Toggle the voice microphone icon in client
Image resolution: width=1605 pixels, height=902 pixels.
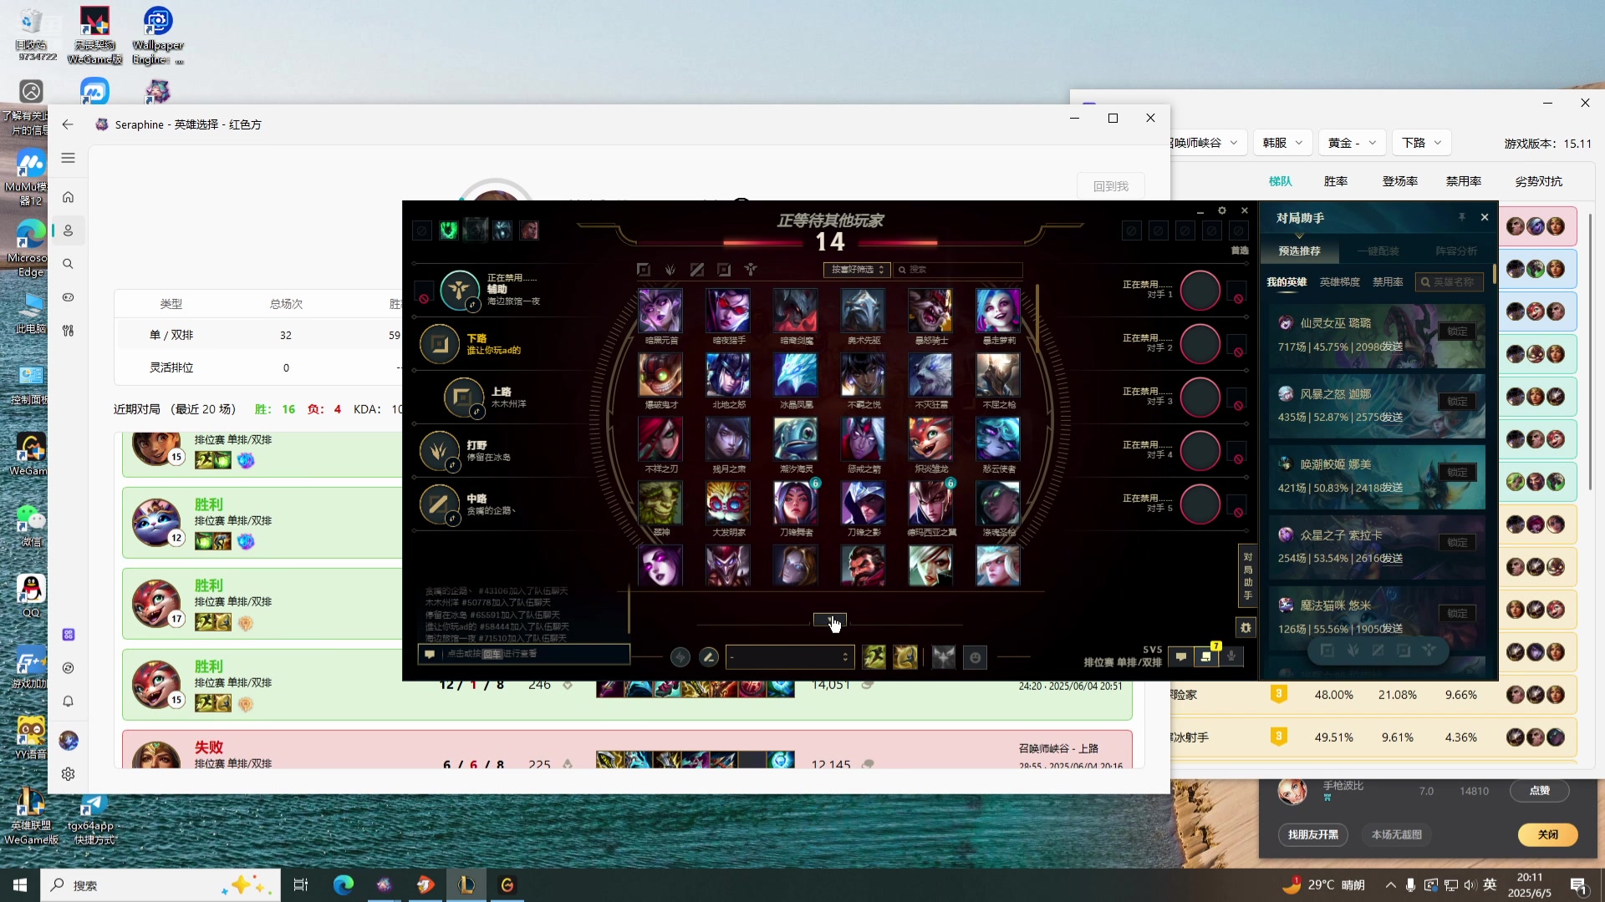click(1231, 657)
